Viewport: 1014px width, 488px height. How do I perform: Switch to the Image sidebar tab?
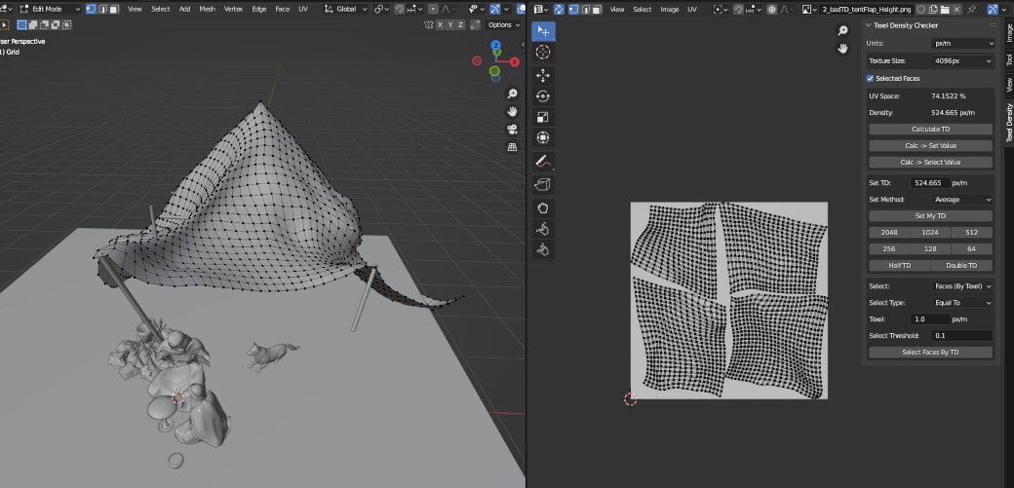coord(1008,31)
